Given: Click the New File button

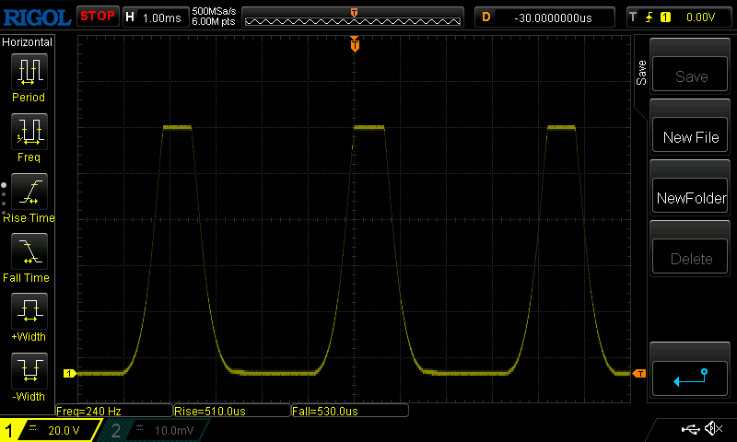Looking at the screenshot, I should (690, 135).
